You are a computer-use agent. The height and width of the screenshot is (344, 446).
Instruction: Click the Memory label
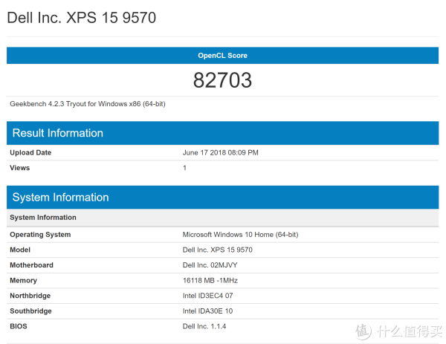pos(23,281)
